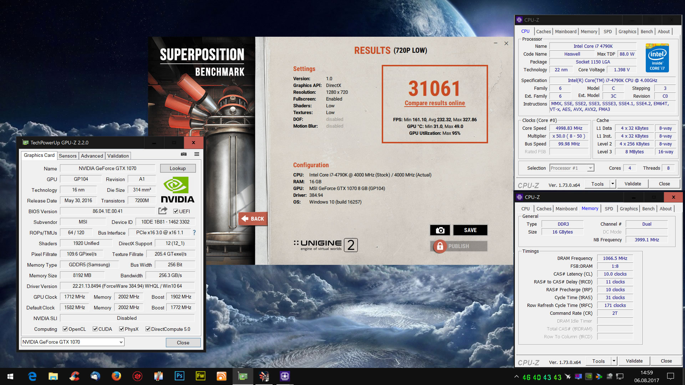Expand the GPU selection dropdown in GPU-Z
Screen dimensions: 685x385
[x=121, y=342]
